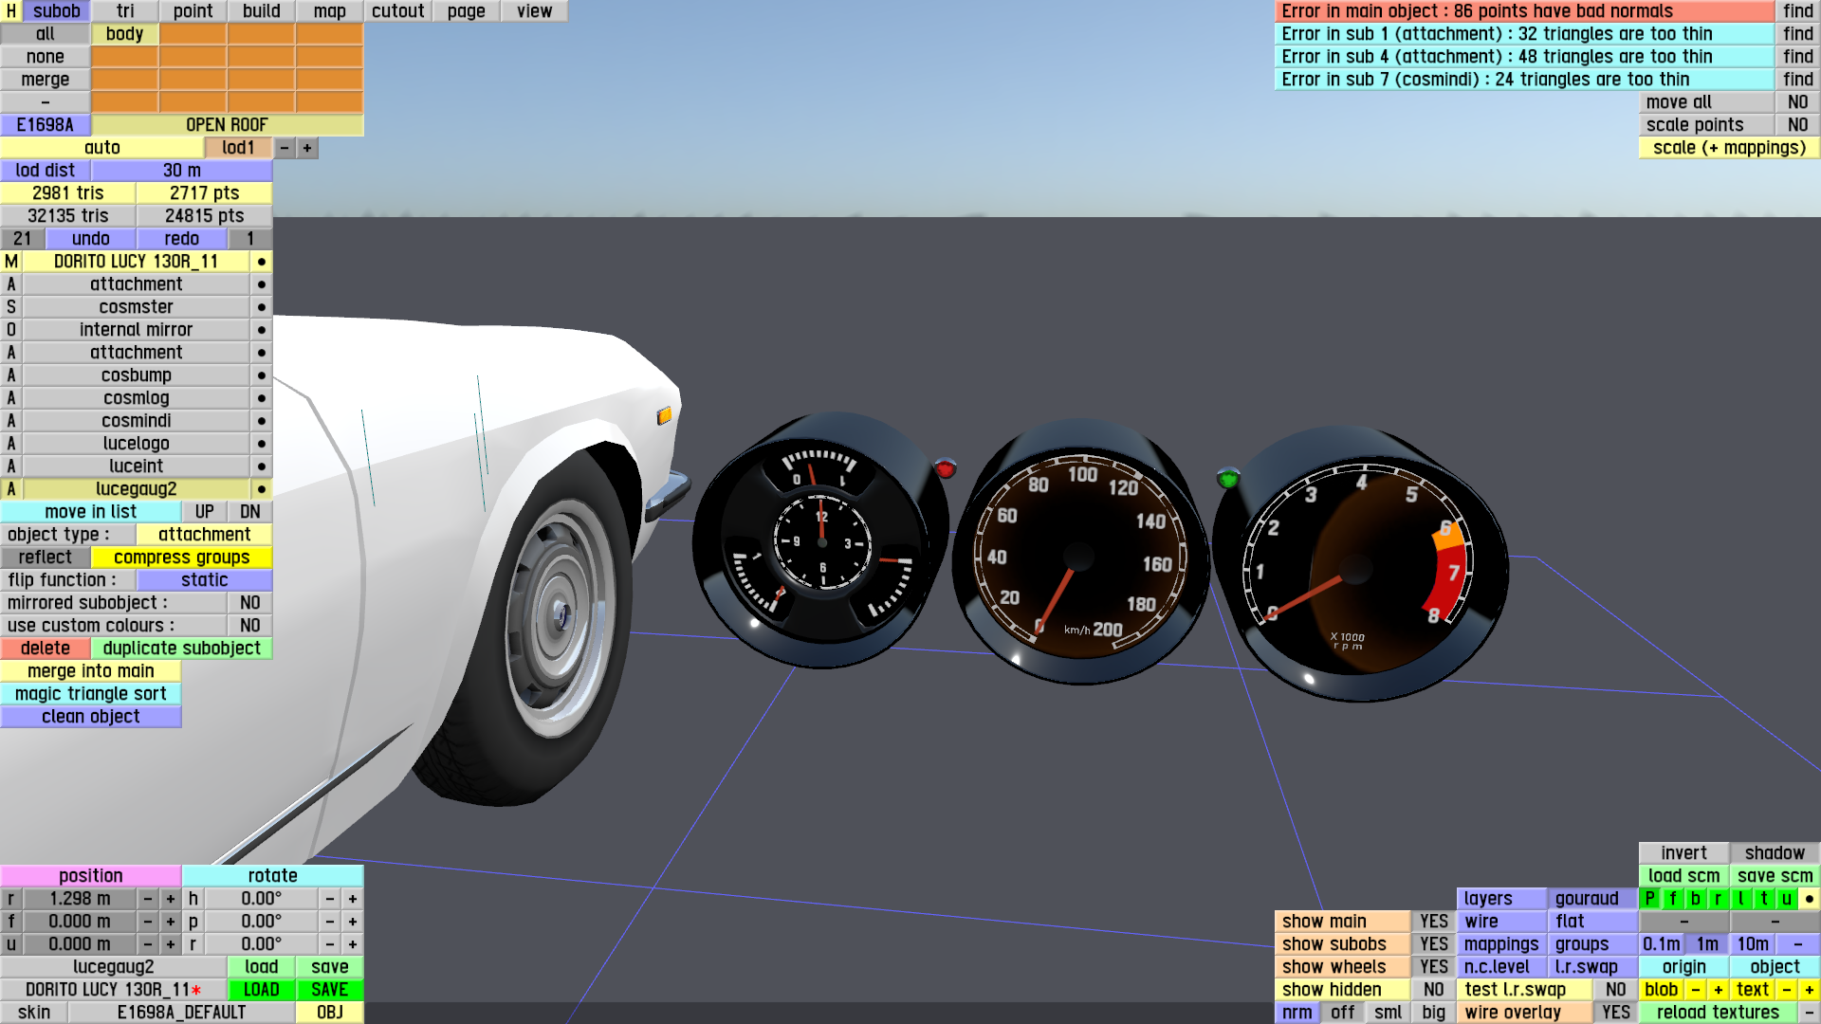Screen dimensions: 1821x1024
Task: Change object type attachment value
Action: pos(204,535)
